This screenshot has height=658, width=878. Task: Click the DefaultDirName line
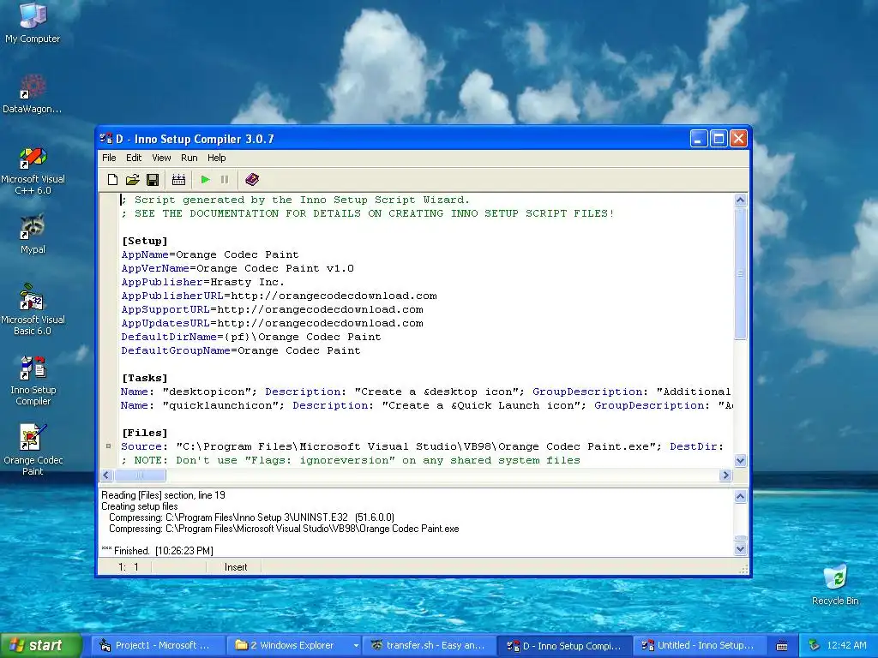coord(251,337)
